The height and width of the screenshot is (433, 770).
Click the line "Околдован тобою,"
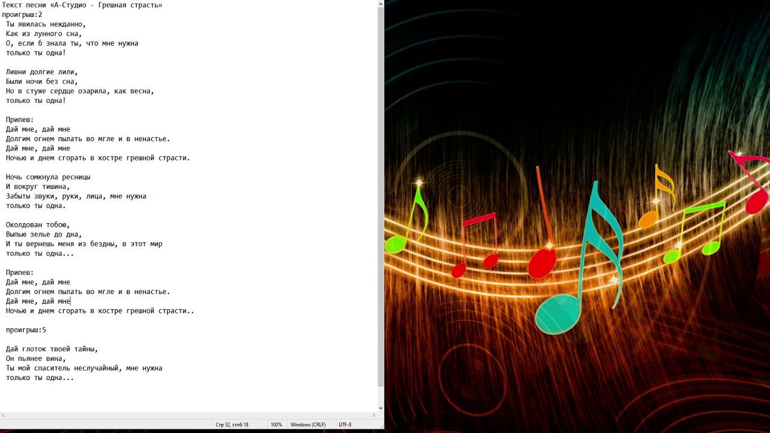tap(38, 225)
